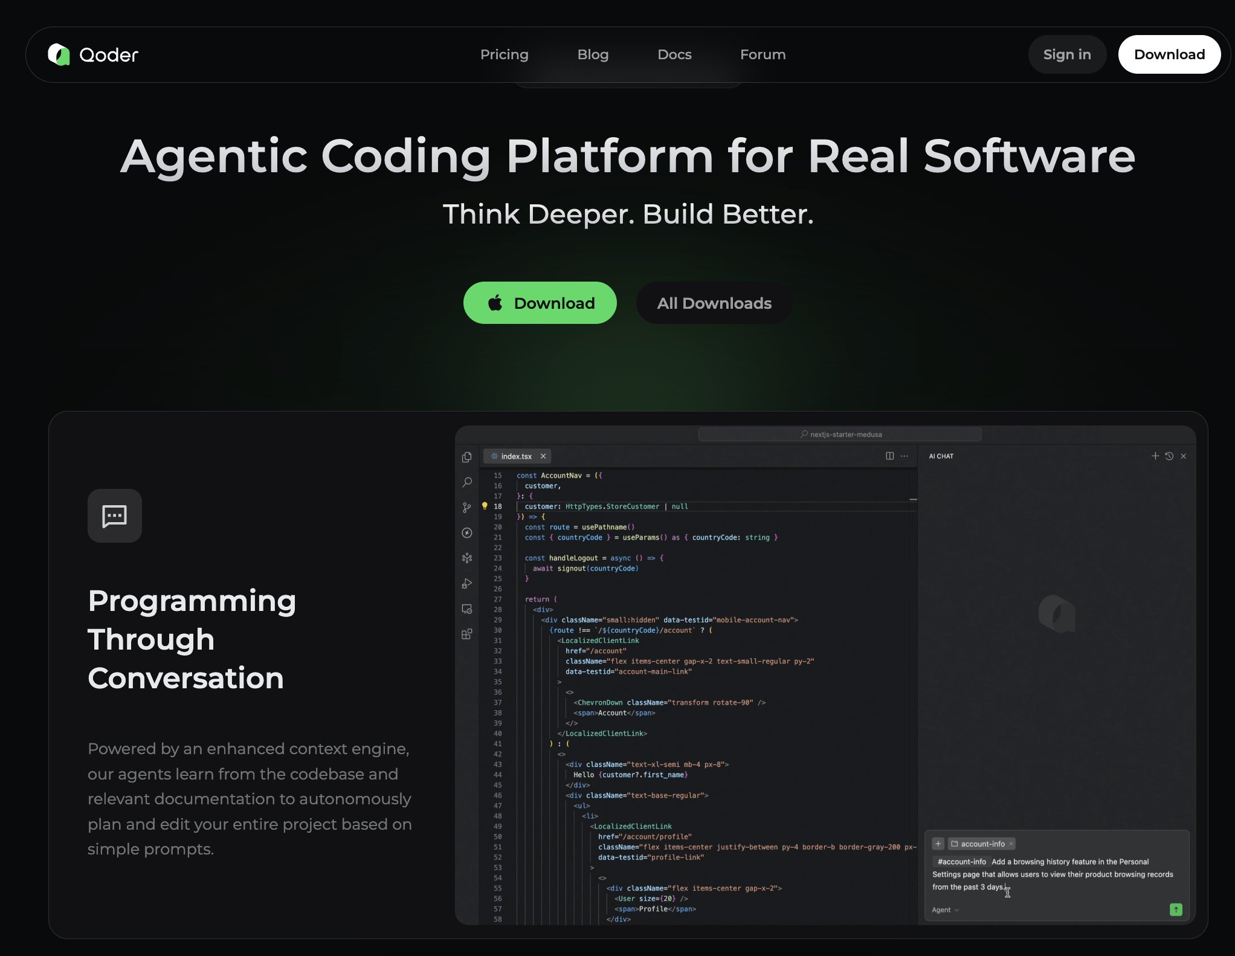This screenshot has width=1235, height=956.
Task: Open AI chat history clock icon
Action: (1169, 456)
